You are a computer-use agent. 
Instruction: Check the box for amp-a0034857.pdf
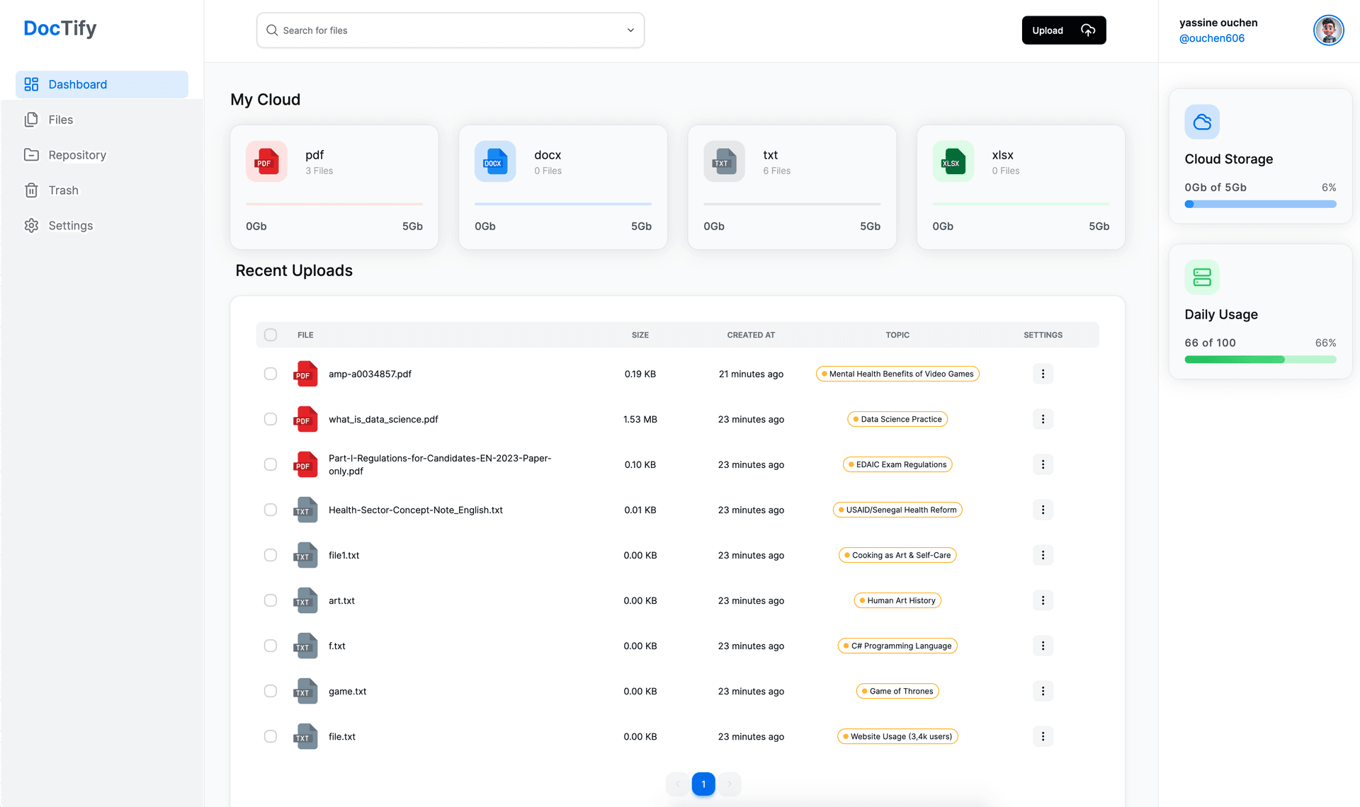[271, 374]
